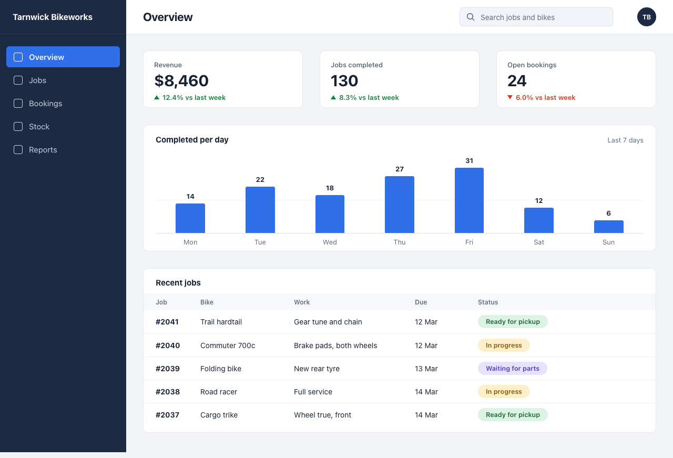Click the Reports sidebar icon
Image resolution: width=673 pixels, height=458 pixels.
[18, 149]
